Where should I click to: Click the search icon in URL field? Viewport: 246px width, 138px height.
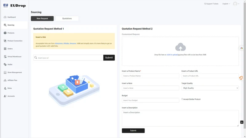tap(36, 58)
